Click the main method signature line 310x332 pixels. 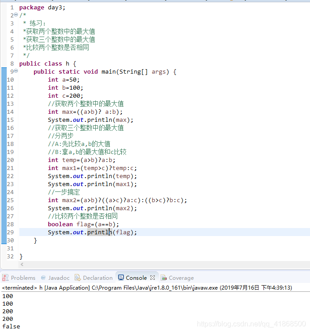(x=105, y=72)
